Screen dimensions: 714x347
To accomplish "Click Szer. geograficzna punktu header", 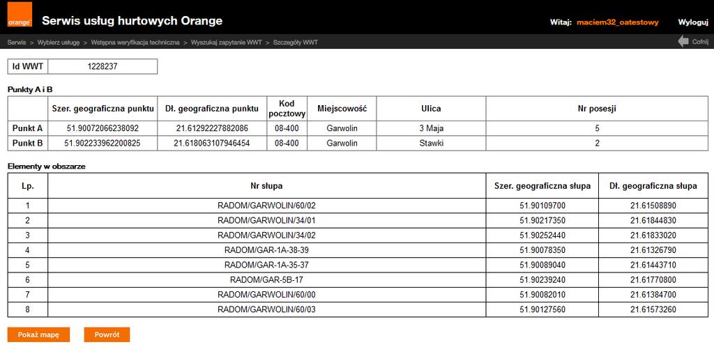I will [x=102, y=109].
